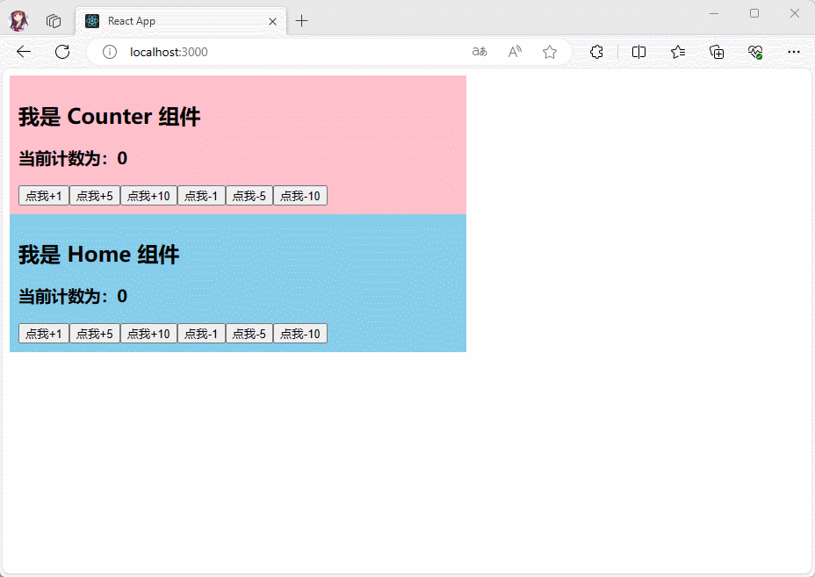Refresh the localhost page

coord(62,52)
